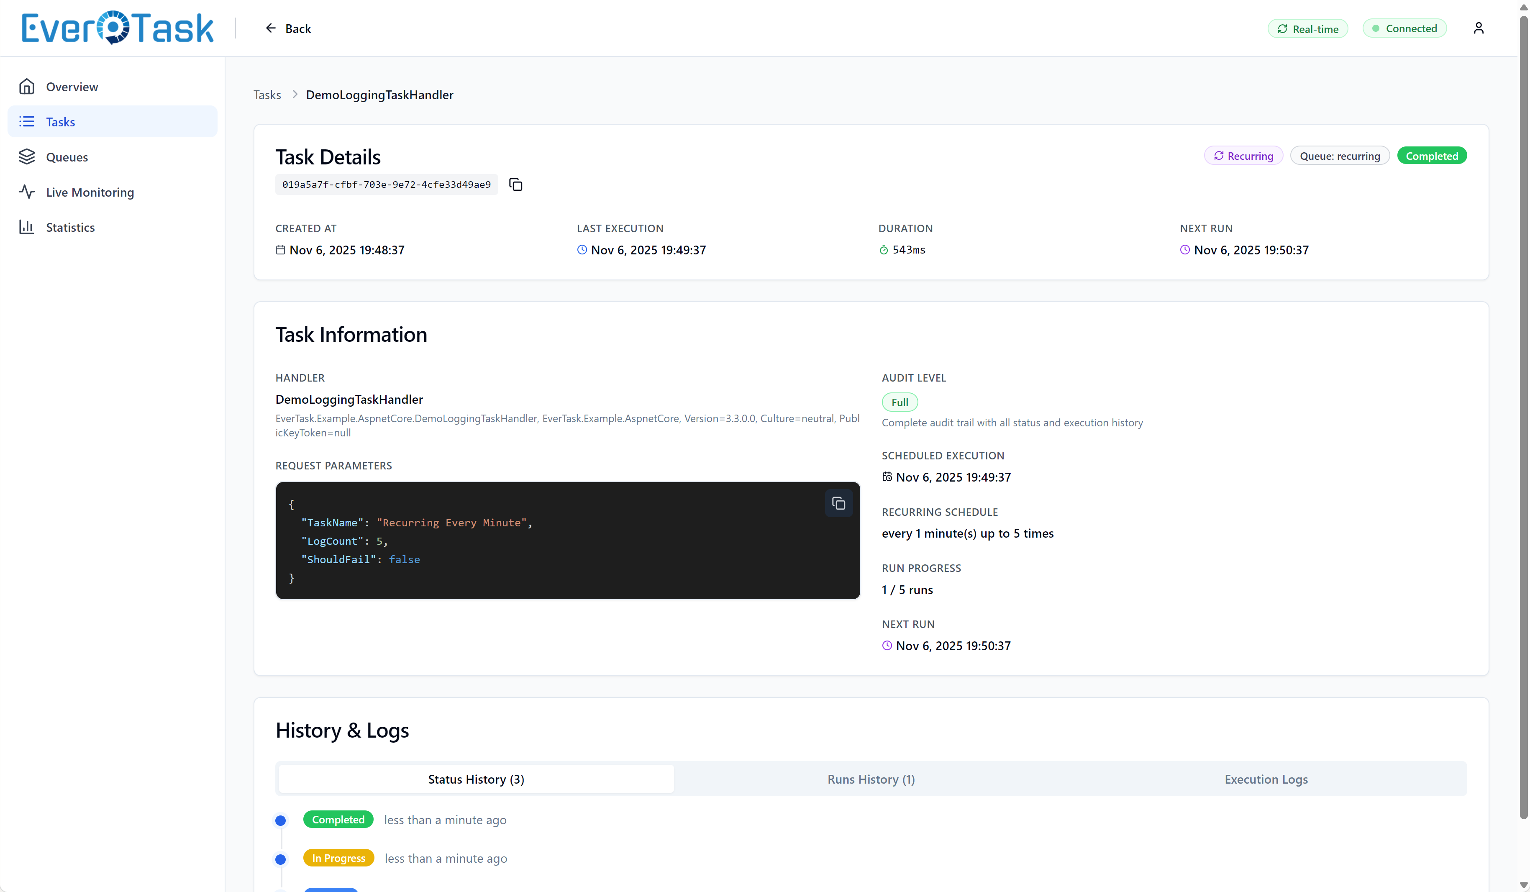Open Statistics via the bar chart icon
The image size is (1530, 892).
[x=27, y=227]
